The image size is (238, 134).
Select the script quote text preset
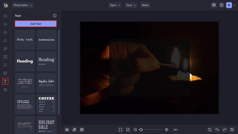[25, 83]
